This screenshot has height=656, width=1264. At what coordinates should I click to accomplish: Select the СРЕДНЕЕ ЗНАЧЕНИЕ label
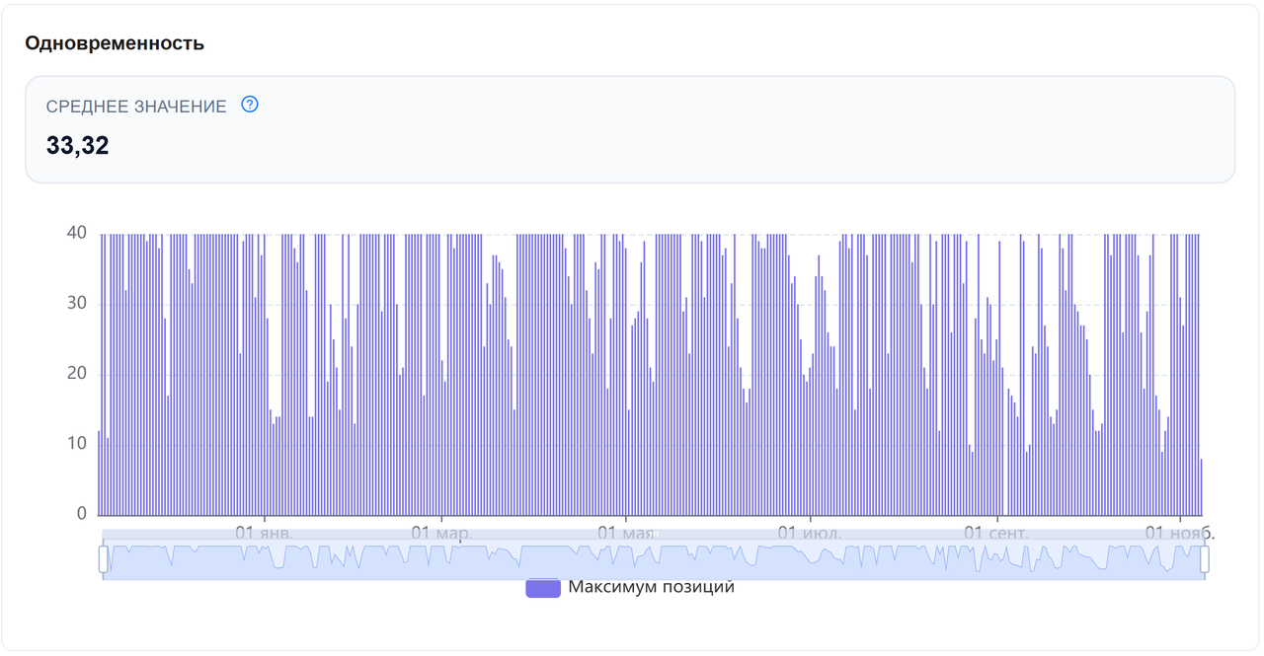click(x=136, y=106)
